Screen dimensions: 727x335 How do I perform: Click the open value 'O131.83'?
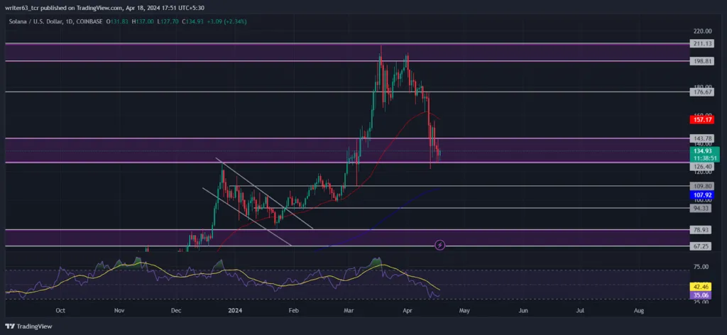click(x=117, y=21)
